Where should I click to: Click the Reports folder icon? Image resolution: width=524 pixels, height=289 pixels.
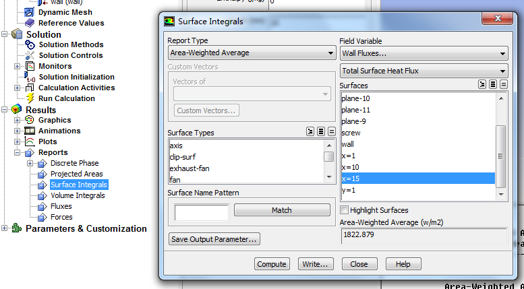[30, 152]
